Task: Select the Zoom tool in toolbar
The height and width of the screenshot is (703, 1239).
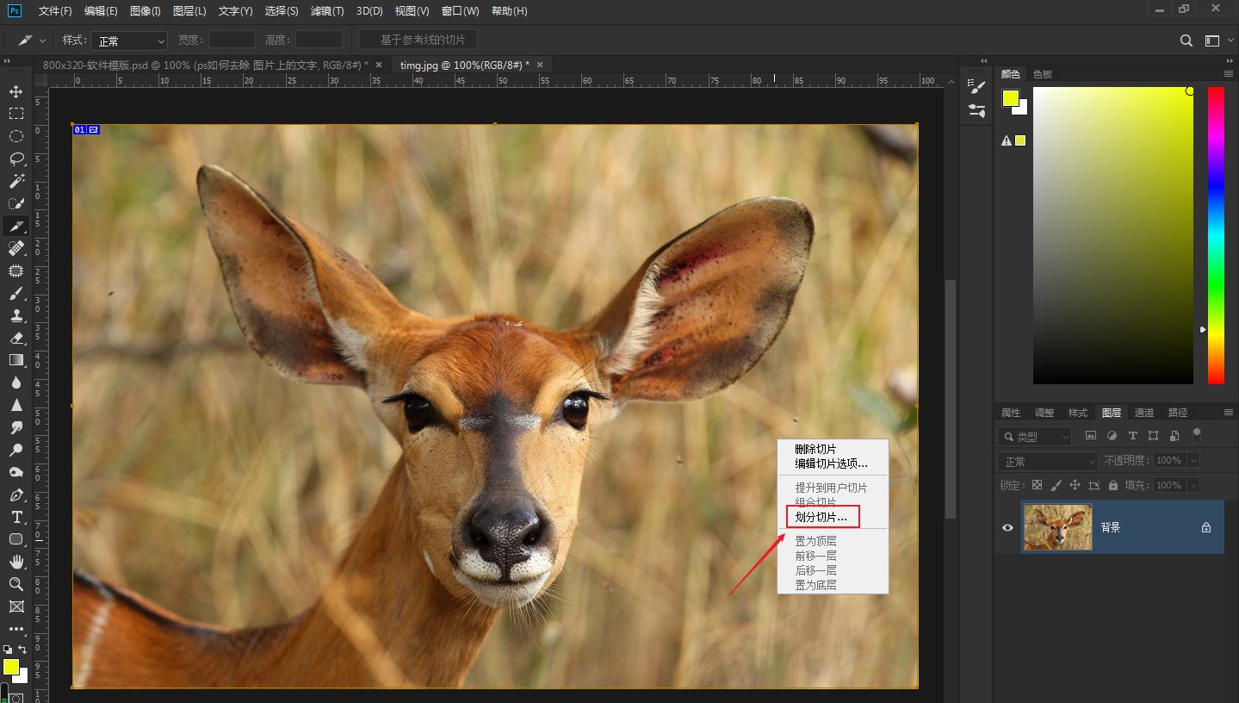Action: [x=16, y=584]
